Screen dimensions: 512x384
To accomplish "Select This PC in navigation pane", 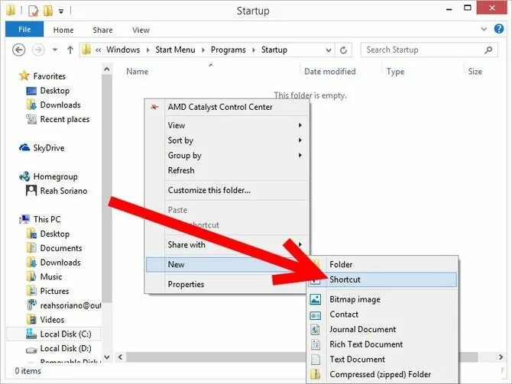I will (40, 219).
